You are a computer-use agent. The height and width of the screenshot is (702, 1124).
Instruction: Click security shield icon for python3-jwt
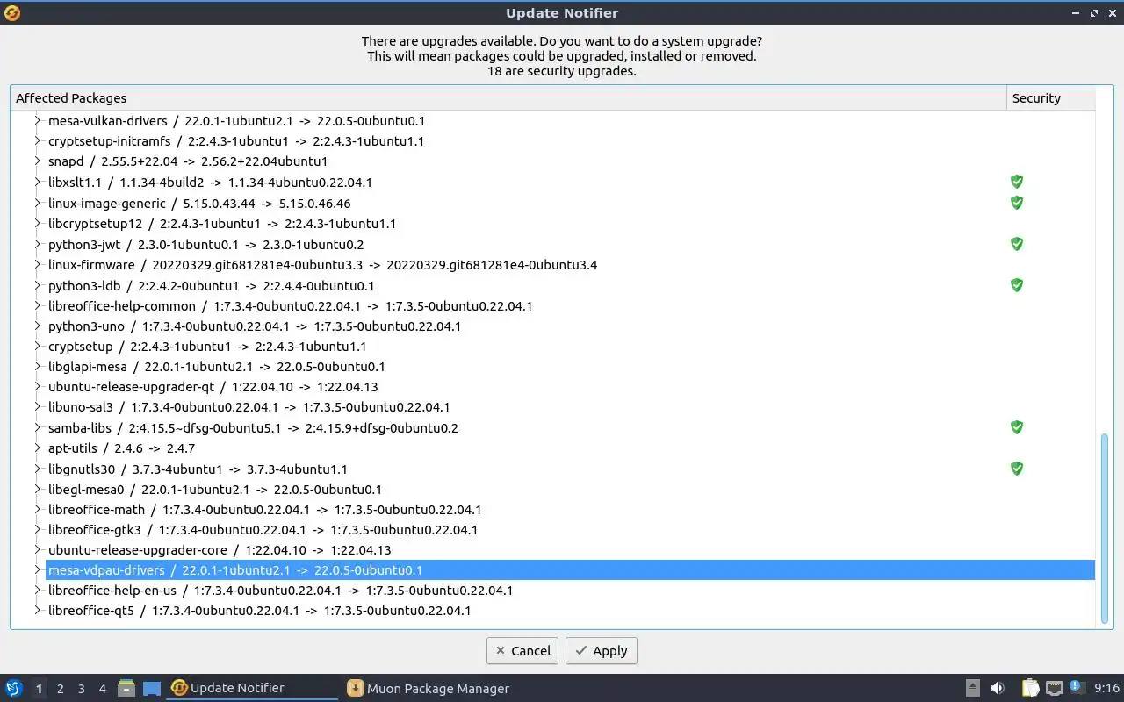(1017, 244)
